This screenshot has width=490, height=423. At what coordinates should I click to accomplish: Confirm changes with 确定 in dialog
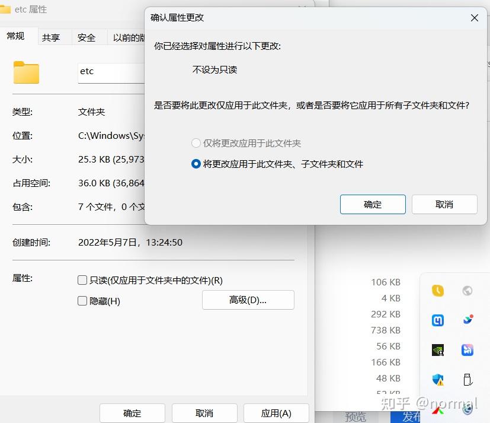pyautogui.click(x=373, y=204)
